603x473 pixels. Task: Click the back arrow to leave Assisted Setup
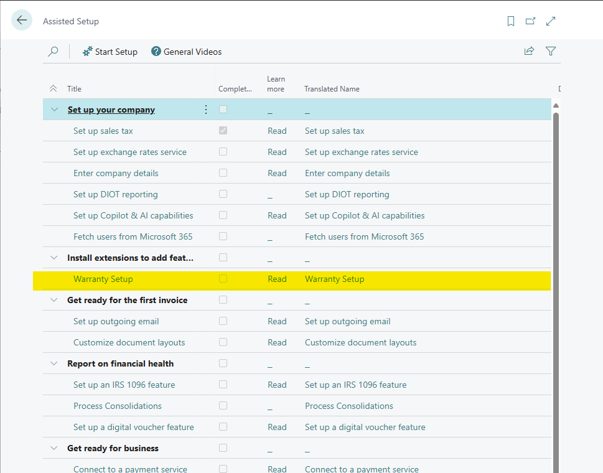pos(22,19)
